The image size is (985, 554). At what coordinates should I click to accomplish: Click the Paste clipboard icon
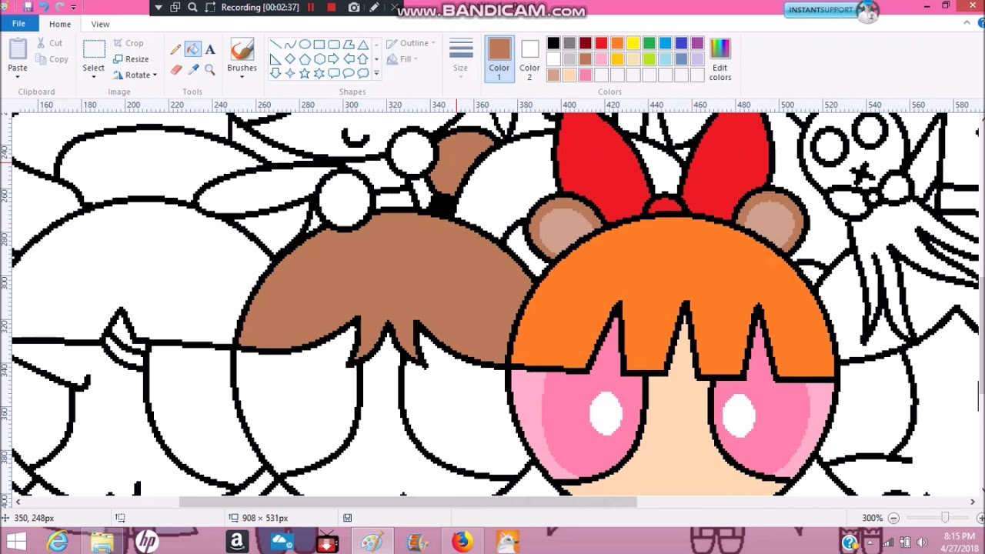[x=18, y=48]
